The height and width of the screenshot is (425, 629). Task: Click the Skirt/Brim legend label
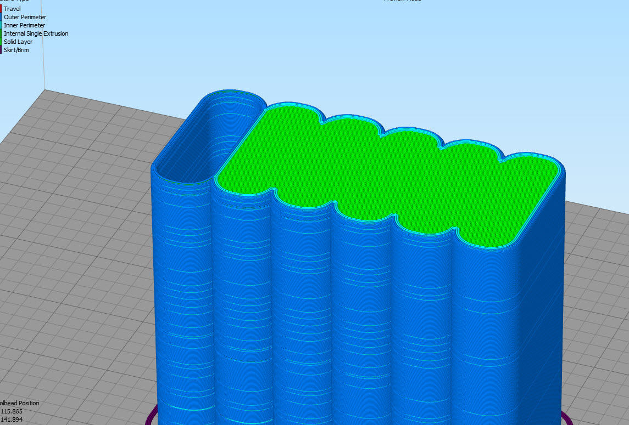[x=16, y=50]
